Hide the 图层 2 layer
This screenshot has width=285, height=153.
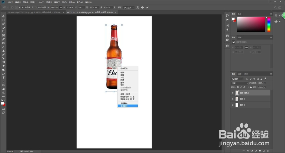click(x=233, y=105)
